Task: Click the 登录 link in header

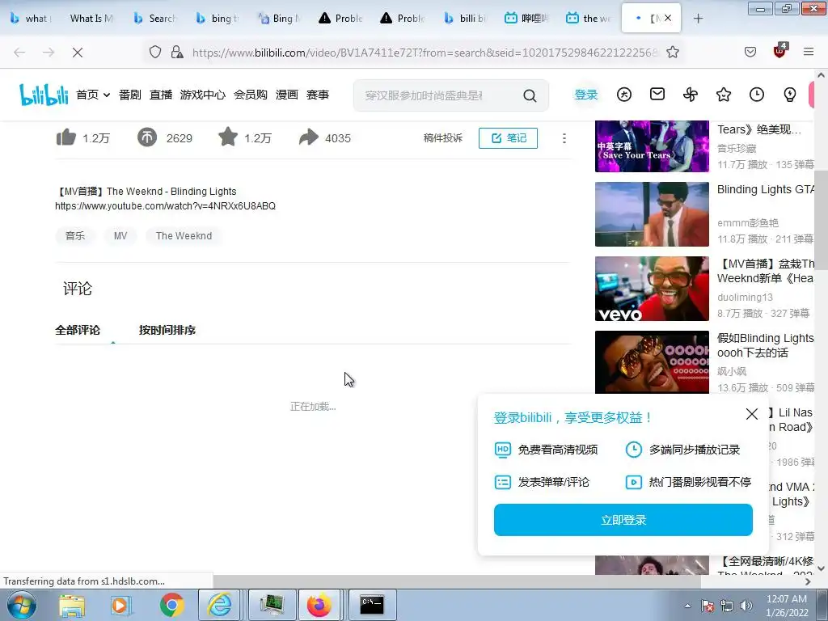Action: (x=585, y=95)
